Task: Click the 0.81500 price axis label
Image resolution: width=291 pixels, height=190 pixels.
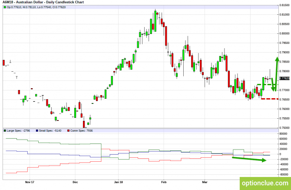Action: 284,5
